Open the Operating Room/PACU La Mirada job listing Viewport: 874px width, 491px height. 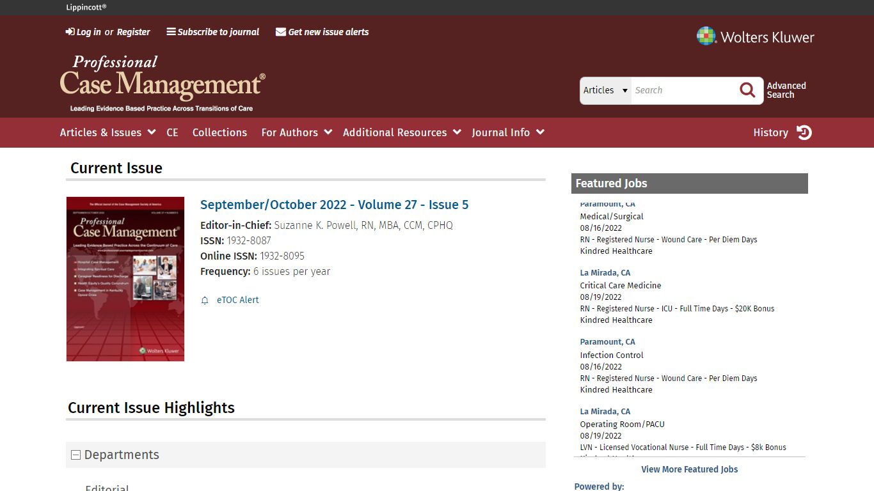[622, 425]
